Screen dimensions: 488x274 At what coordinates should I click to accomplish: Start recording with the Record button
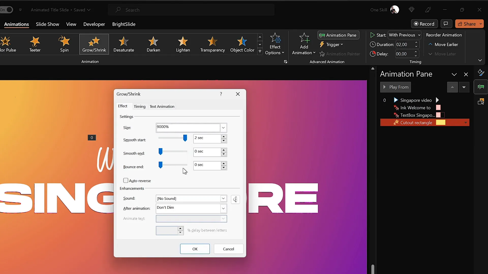(424, 24)
